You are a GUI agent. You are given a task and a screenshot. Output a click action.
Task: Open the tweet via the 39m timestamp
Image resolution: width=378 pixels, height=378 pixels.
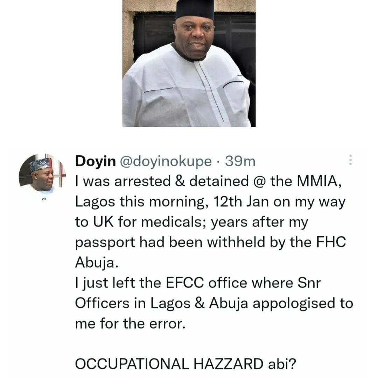point(240,161)
